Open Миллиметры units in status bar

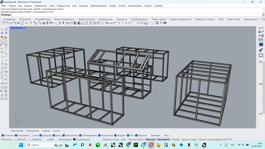(65, 140)
